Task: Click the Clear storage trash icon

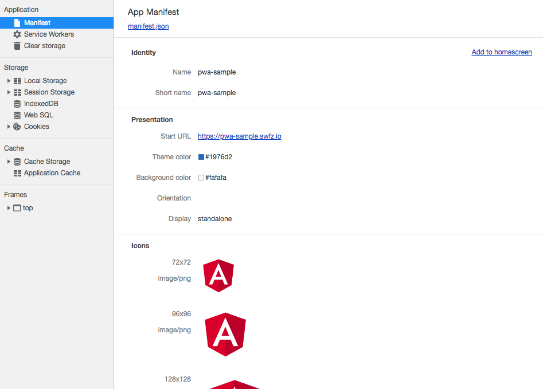Action: (x=17, y=46)
